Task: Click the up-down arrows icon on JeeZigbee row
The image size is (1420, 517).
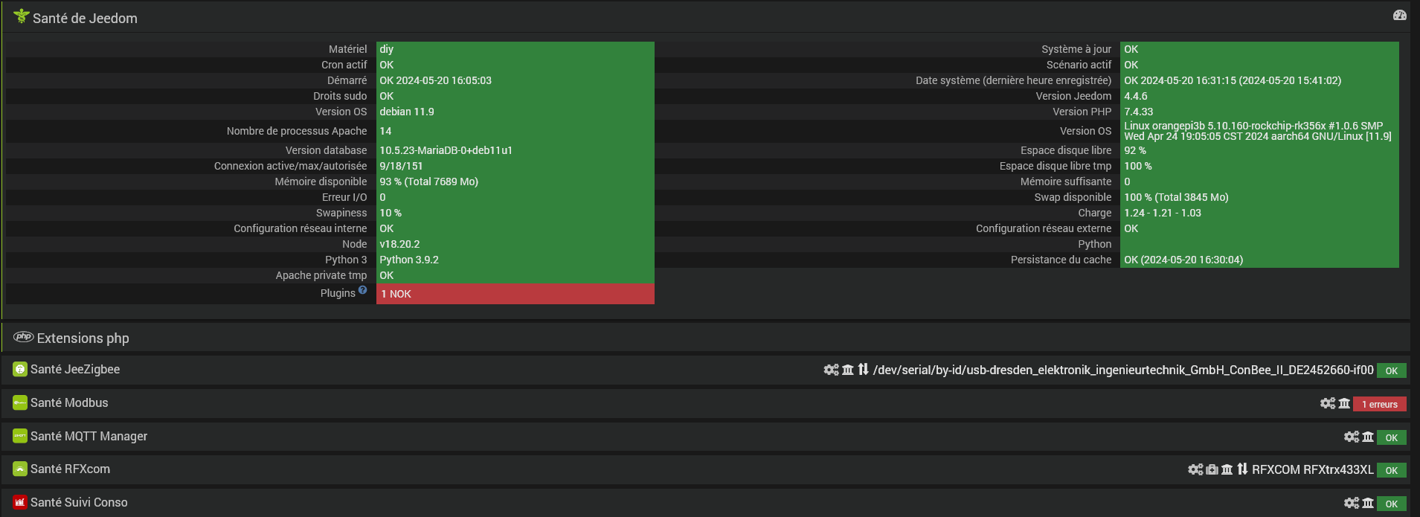Action: (x=863, y=370)
